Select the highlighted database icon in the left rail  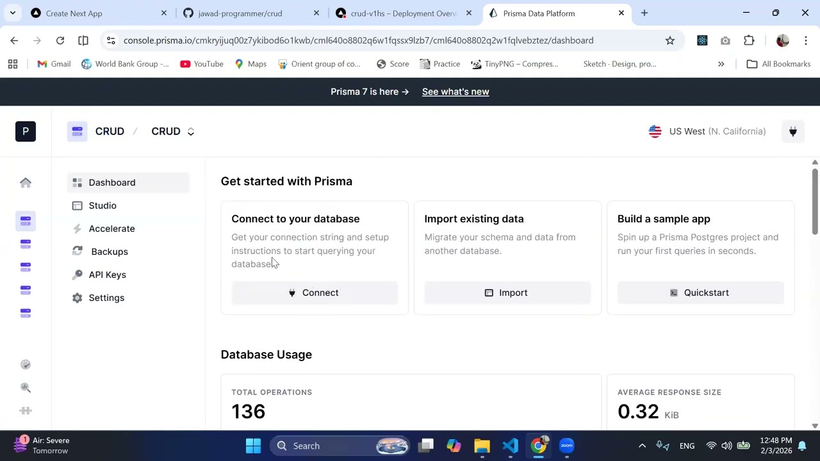26,221
